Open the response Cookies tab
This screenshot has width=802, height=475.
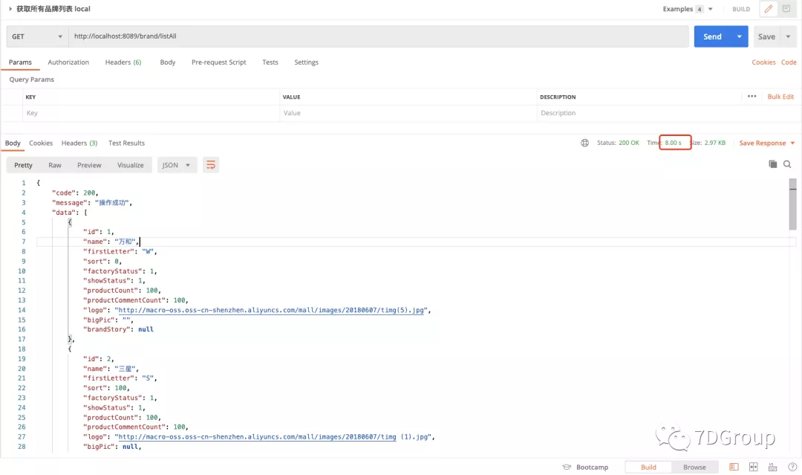point(41,143)
